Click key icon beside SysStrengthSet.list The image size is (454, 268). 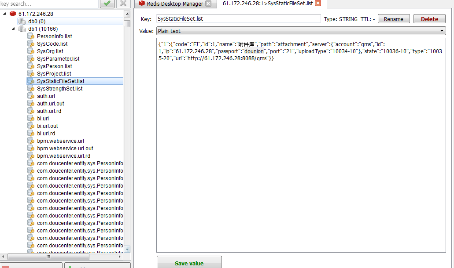click(x=31, y=89)
